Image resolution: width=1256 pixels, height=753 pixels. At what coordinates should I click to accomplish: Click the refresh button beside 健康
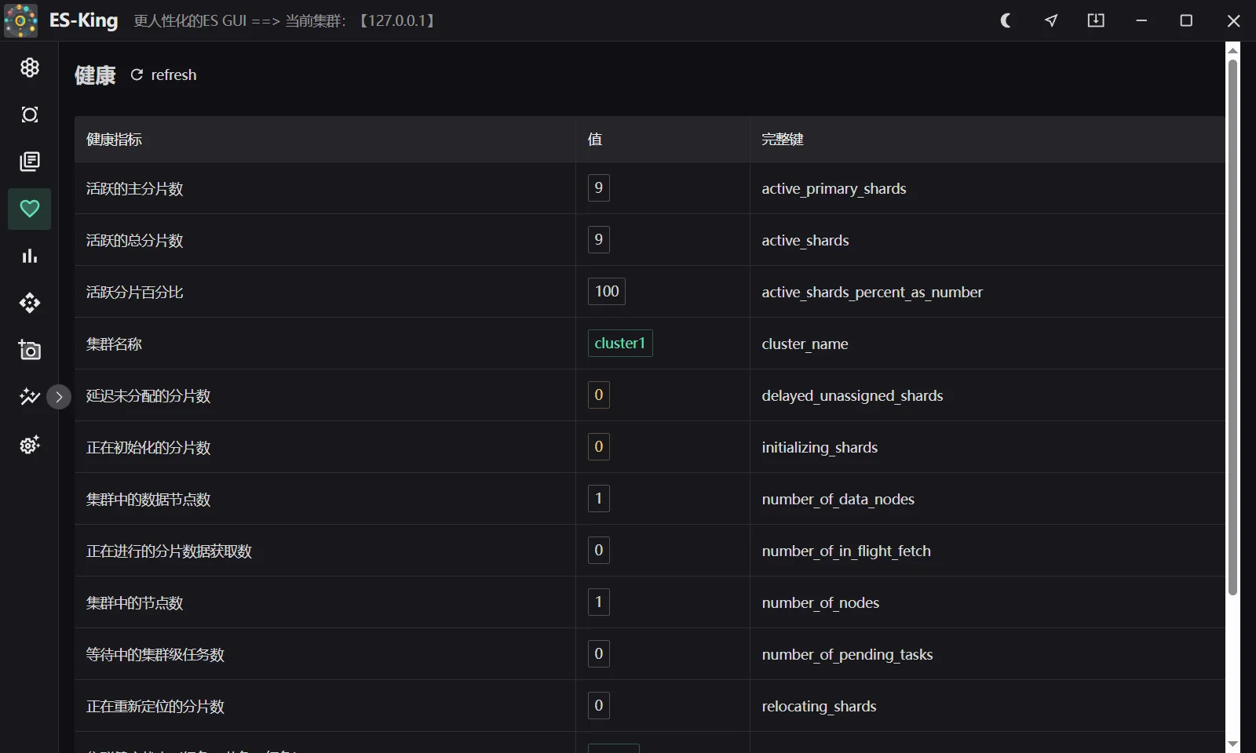click(163, 75)
